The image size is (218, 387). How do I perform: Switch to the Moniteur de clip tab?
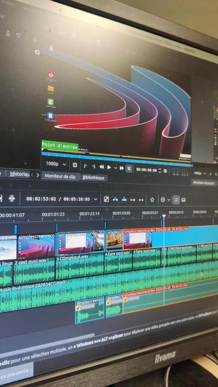[x=61, y=176]
